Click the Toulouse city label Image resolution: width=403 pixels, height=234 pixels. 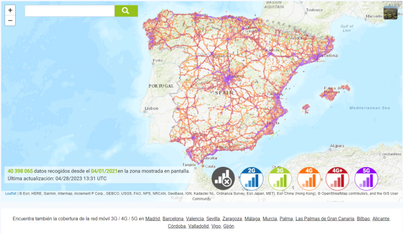[314, 10]
